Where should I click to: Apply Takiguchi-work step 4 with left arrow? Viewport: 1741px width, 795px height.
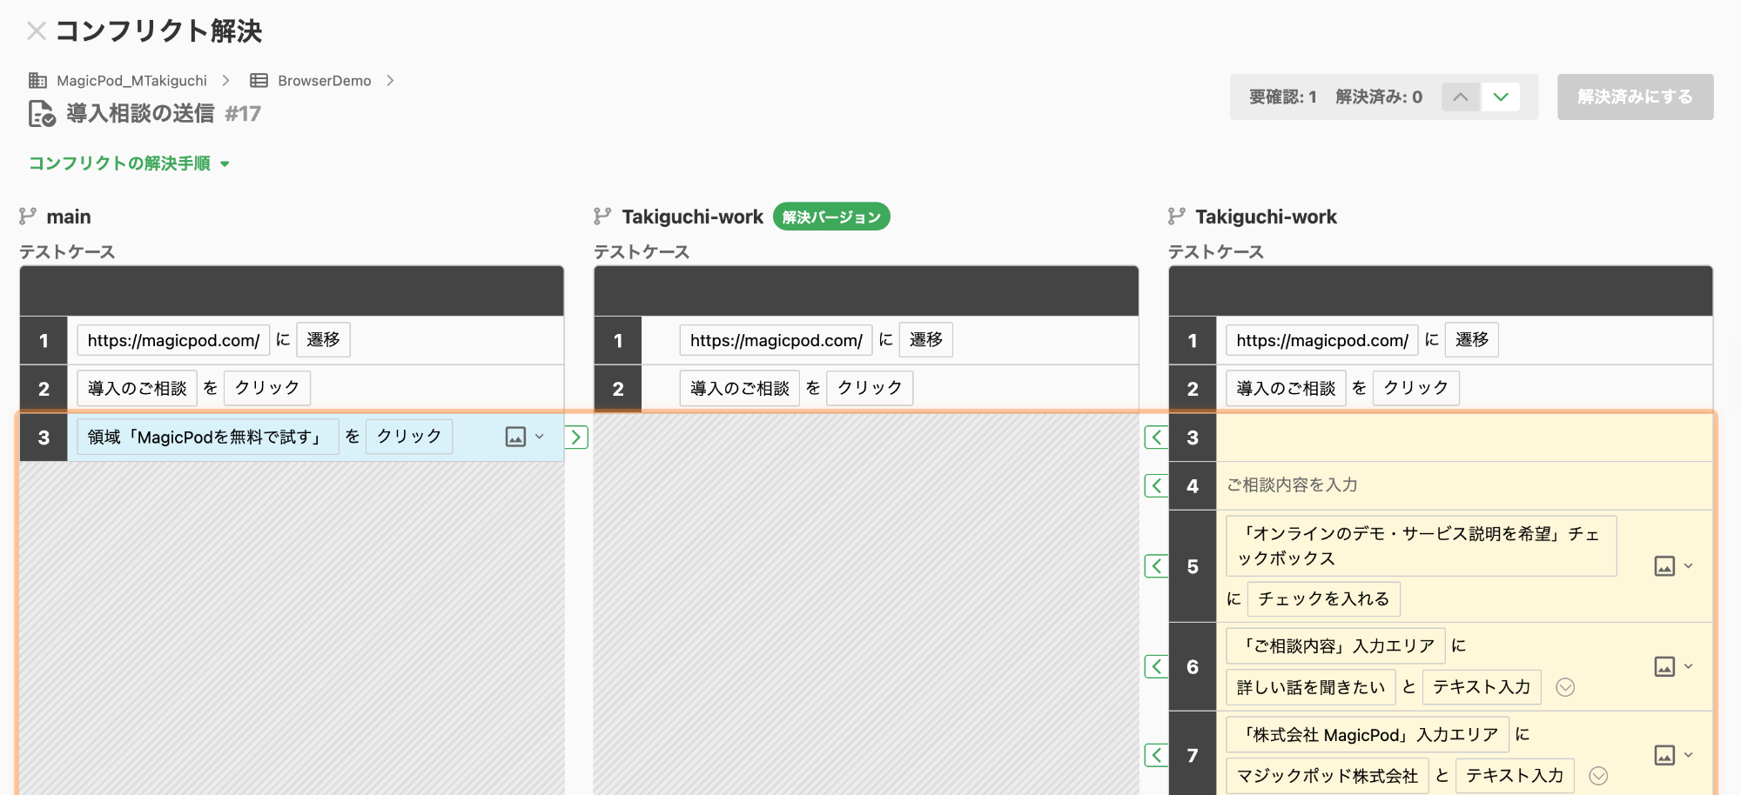pos(1156,485)
